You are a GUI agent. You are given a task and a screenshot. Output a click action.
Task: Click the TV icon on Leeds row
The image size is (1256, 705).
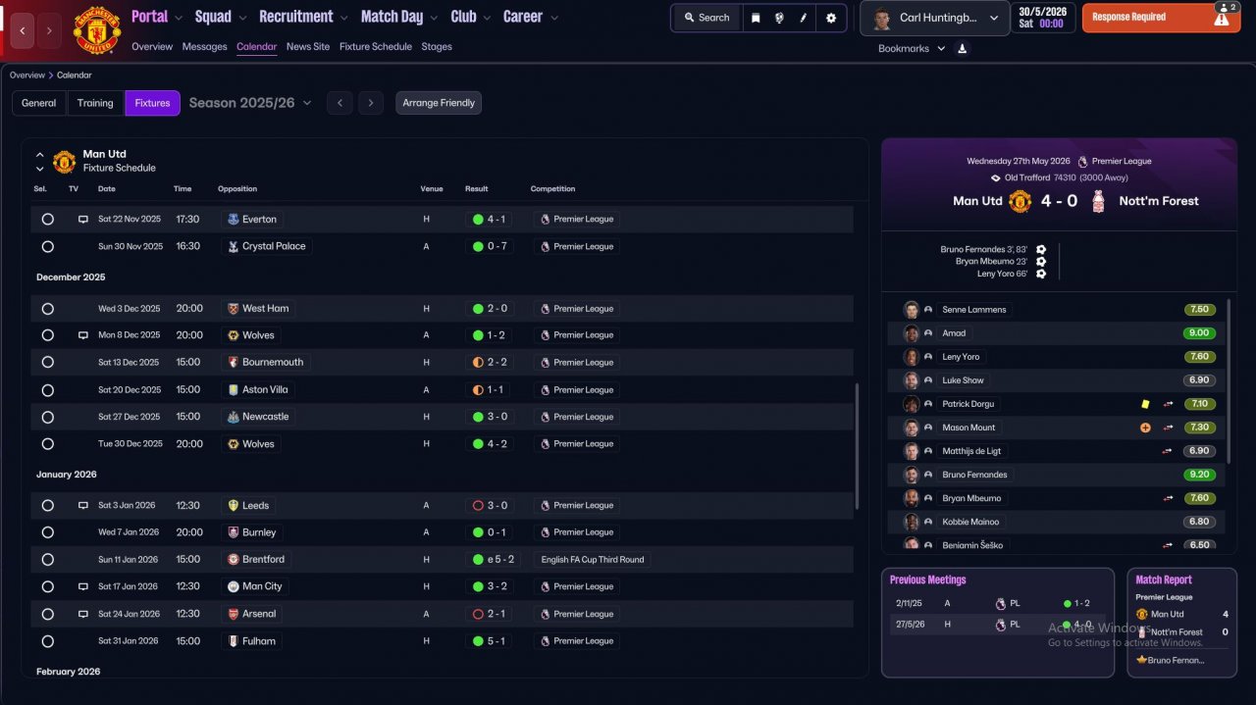point(83,506)
